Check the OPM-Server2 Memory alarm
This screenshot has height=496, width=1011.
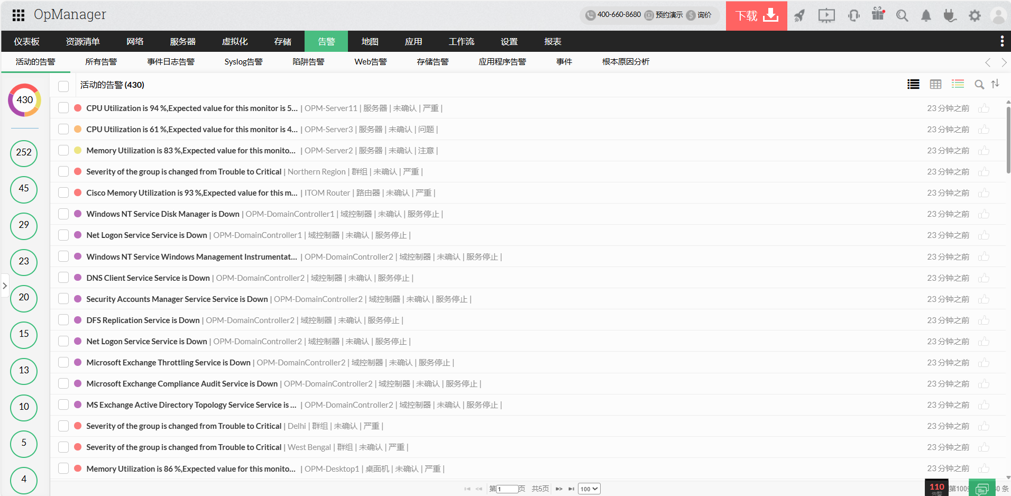coord(63,150)
